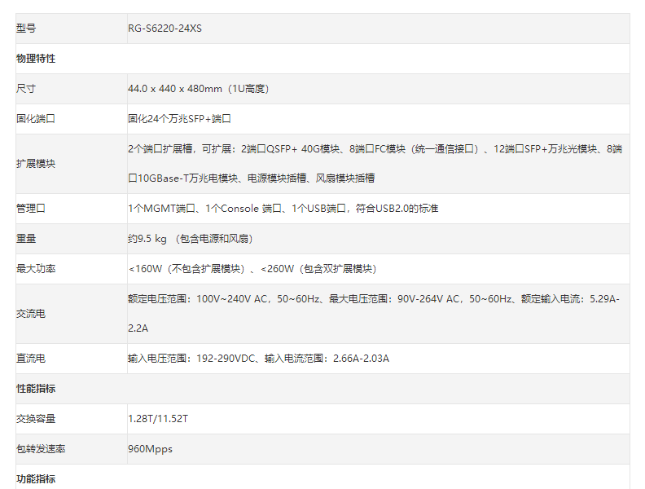Click the 尺寸 row label
Image resolution: width=645 pixels, height=489 pixels.
26,89
